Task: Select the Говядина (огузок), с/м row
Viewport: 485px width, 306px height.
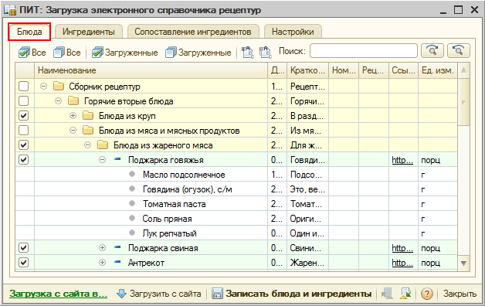Action: click(236, 189)
